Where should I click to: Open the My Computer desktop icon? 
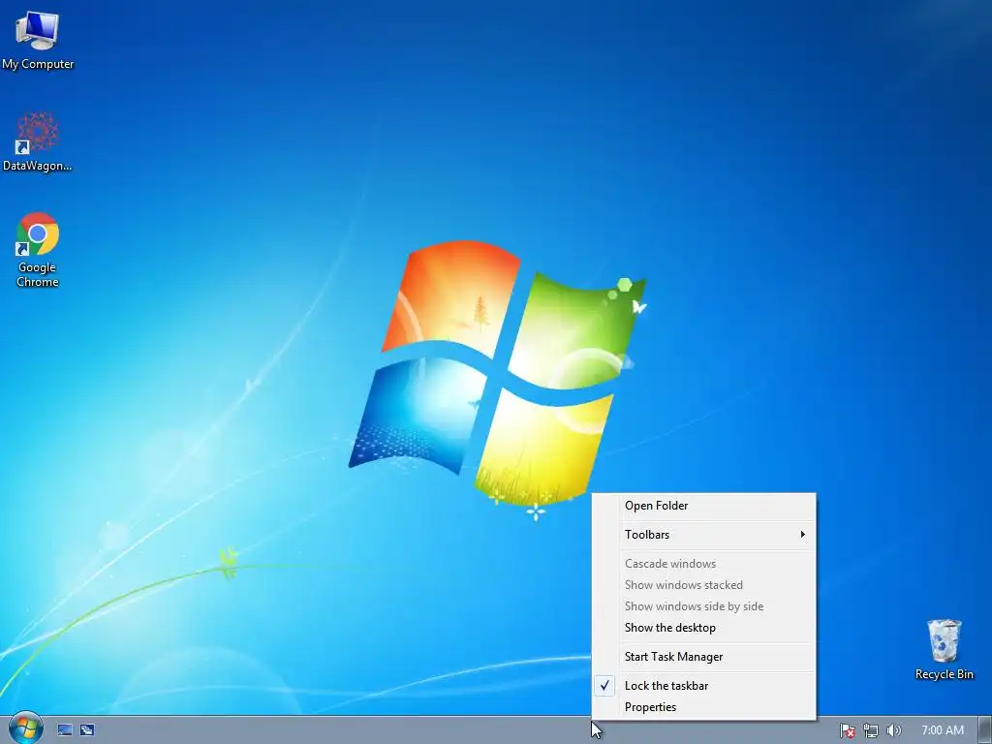click(38, 40)
